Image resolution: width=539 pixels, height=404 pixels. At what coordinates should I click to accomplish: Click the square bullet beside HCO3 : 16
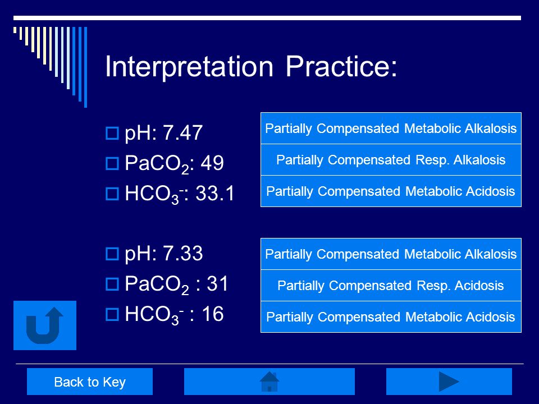coord(112,314)
